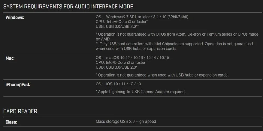
Task: Click the Mac CPU Intel Core i3 line
Action: point(120,62)
